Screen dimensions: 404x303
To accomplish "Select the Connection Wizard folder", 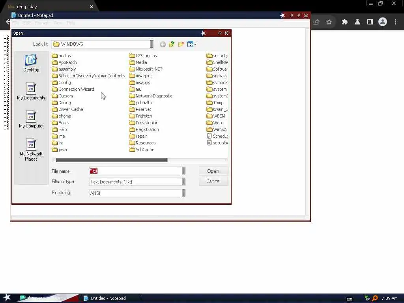I will click(73, 89).
